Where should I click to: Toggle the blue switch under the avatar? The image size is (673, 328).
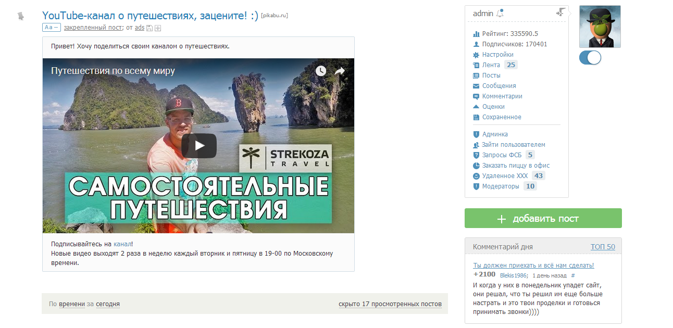click(x=590, y=57)
